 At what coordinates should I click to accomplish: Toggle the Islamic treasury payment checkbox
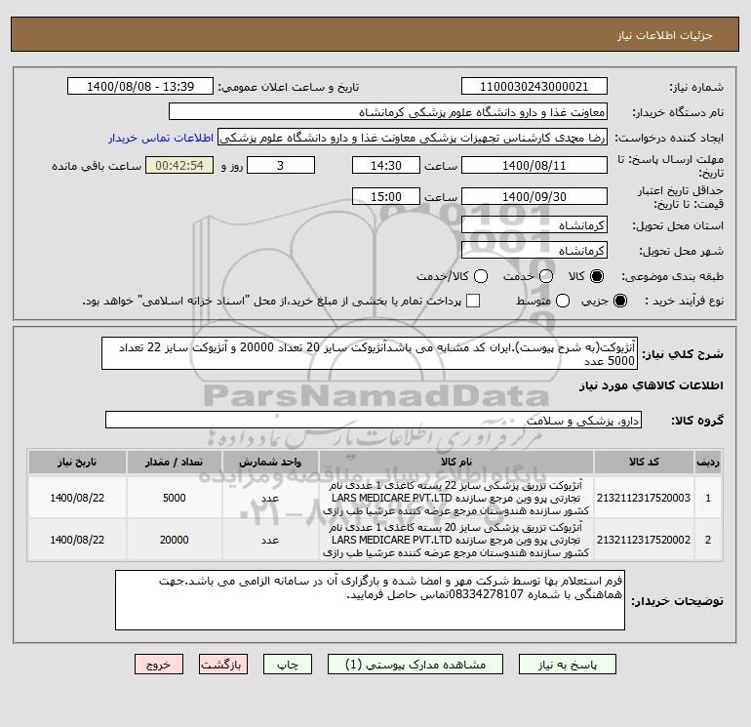tap(473, 301)
